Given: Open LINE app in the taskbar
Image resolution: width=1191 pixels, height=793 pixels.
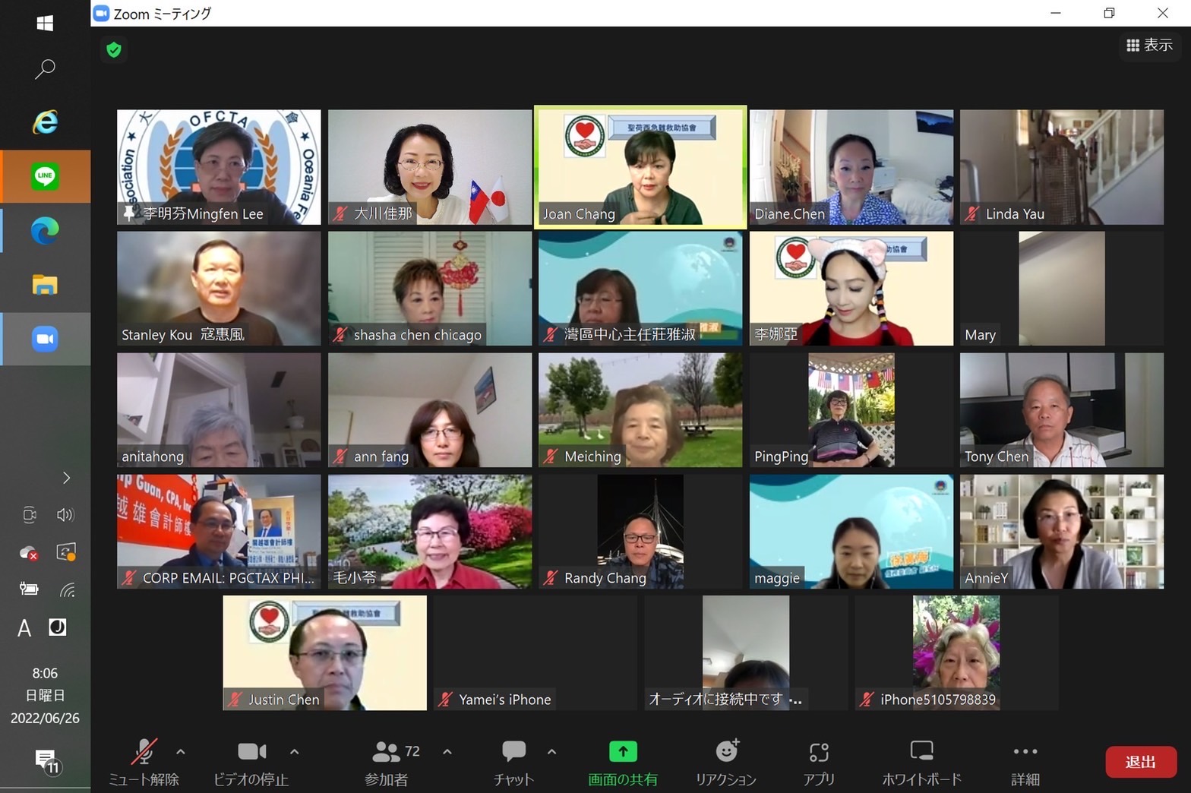Looking at the screenshot, I should pos(45,176).
